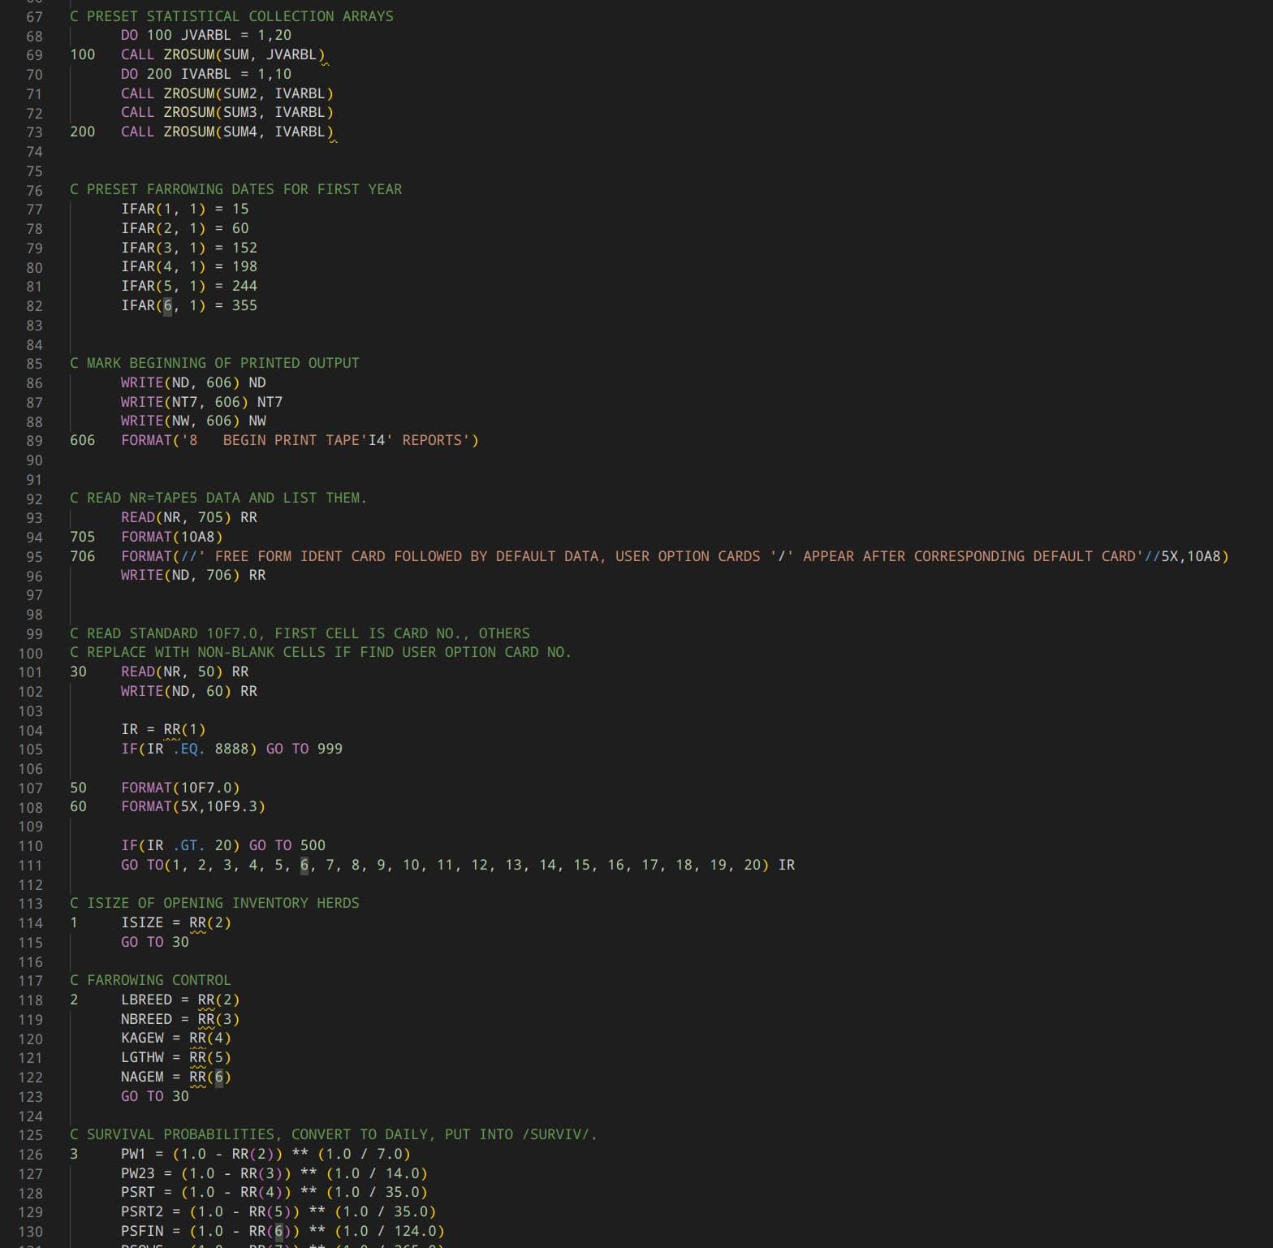This screenshot has height=1248, width=1273.
Task: Click the 'PW1 = (1.0 - RR(2))' line
Action: pos(265,1154)
